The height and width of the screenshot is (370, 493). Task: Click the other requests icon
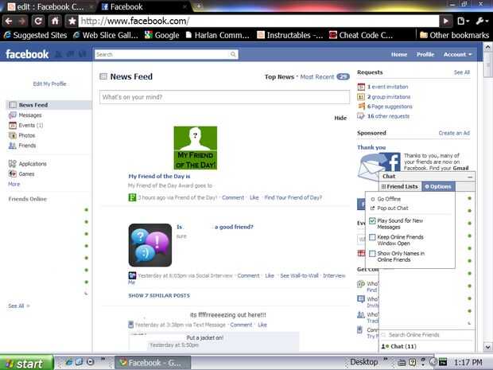[361, 116]
